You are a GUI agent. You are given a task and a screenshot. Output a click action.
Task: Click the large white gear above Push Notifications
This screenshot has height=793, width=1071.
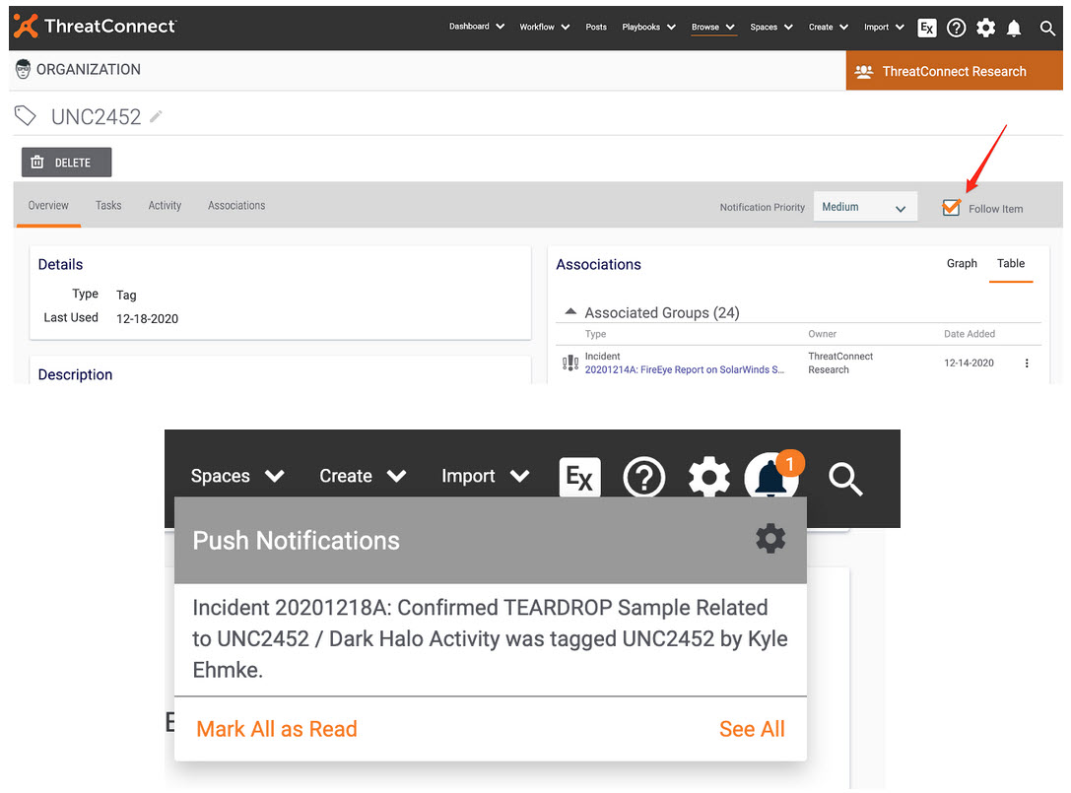pos(709,477)
